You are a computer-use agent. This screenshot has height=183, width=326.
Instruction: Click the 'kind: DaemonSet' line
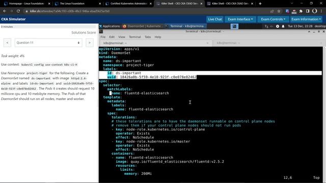[x=115, y=53]
